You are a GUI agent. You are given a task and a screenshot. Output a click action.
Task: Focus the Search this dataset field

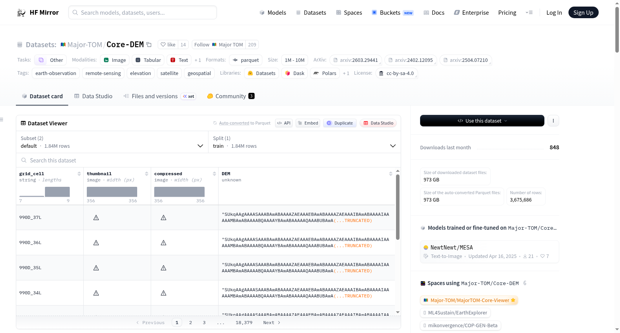pos(208,160)
